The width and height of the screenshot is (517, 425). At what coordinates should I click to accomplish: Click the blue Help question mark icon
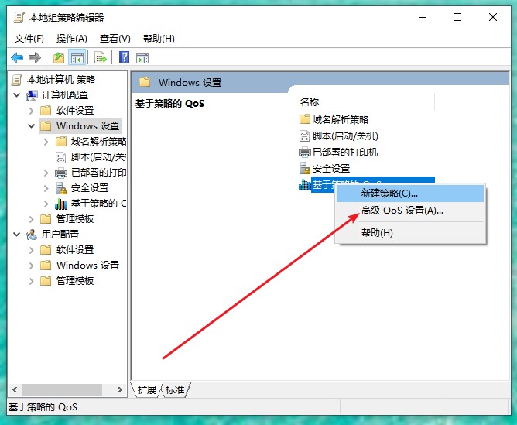(x=124, y=57)
